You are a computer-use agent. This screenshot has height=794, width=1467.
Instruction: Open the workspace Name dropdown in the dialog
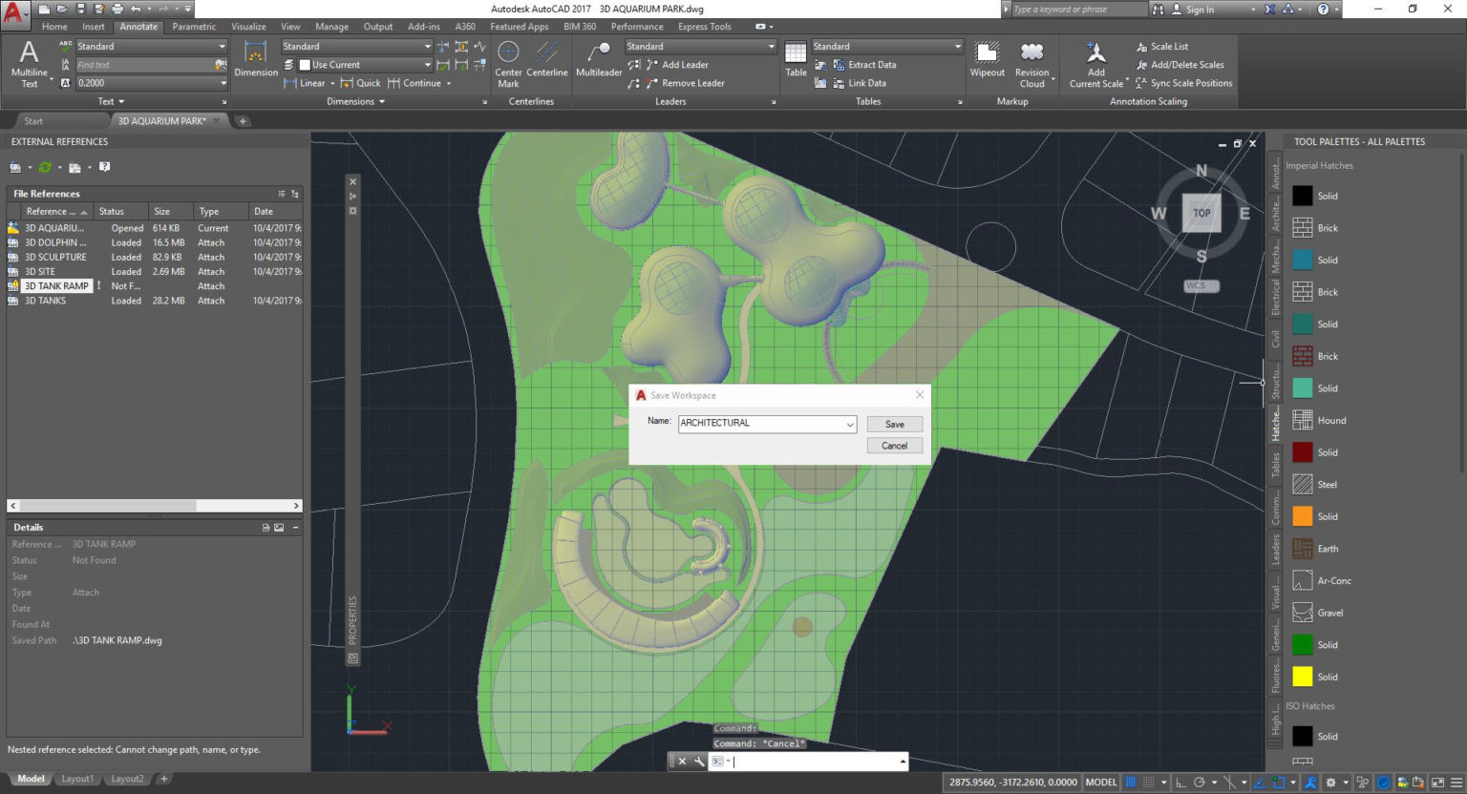[849, 423]
